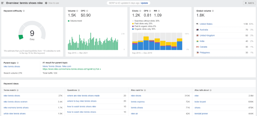
Task: Open nike shoes keyword link
Action: coord(136,95)
